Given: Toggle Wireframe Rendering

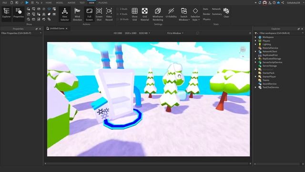Looking at the screenshot, I should pyautogui.click(x=158, y=14).
